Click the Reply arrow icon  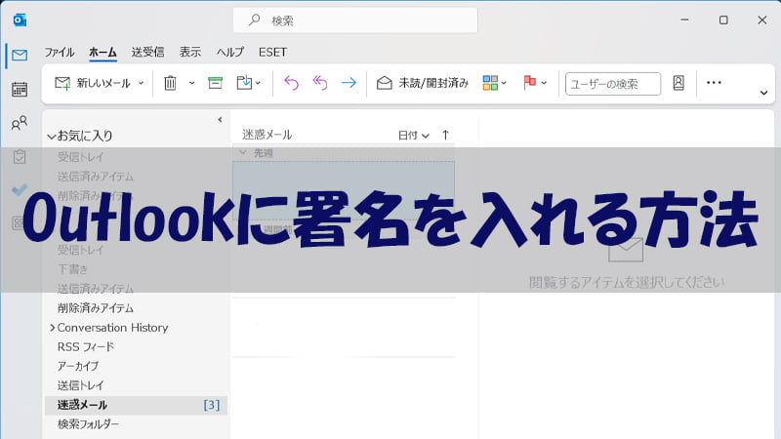click(290, 83)
